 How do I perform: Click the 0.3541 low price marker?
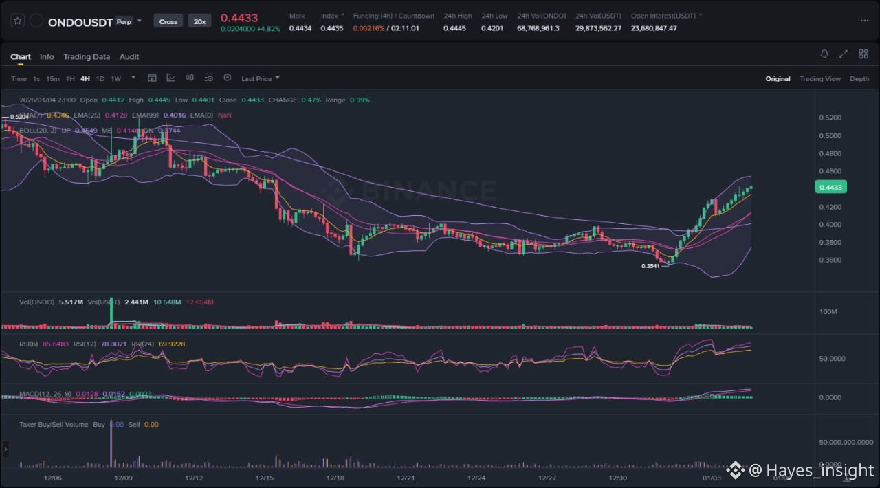(650, 266)
